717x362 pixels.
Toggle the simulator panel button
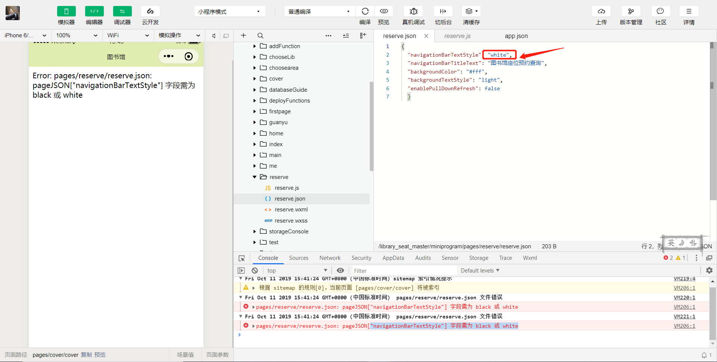coord(66,12)
